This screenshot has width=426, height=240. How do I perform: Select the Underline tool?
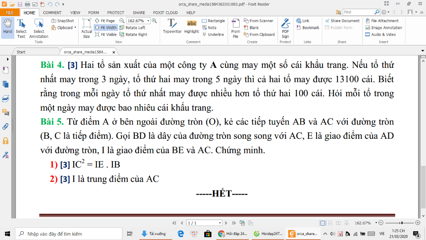(x=213, y=35)
